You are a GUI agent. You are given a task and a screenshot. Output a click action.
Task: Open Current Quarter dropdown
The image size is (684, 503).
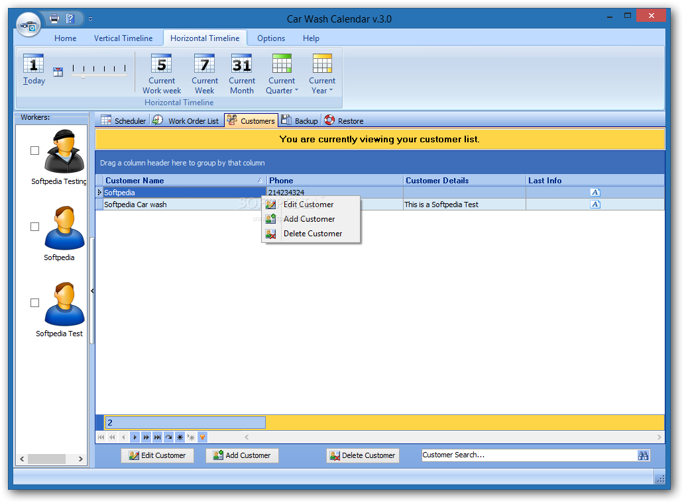coord(282,73)
